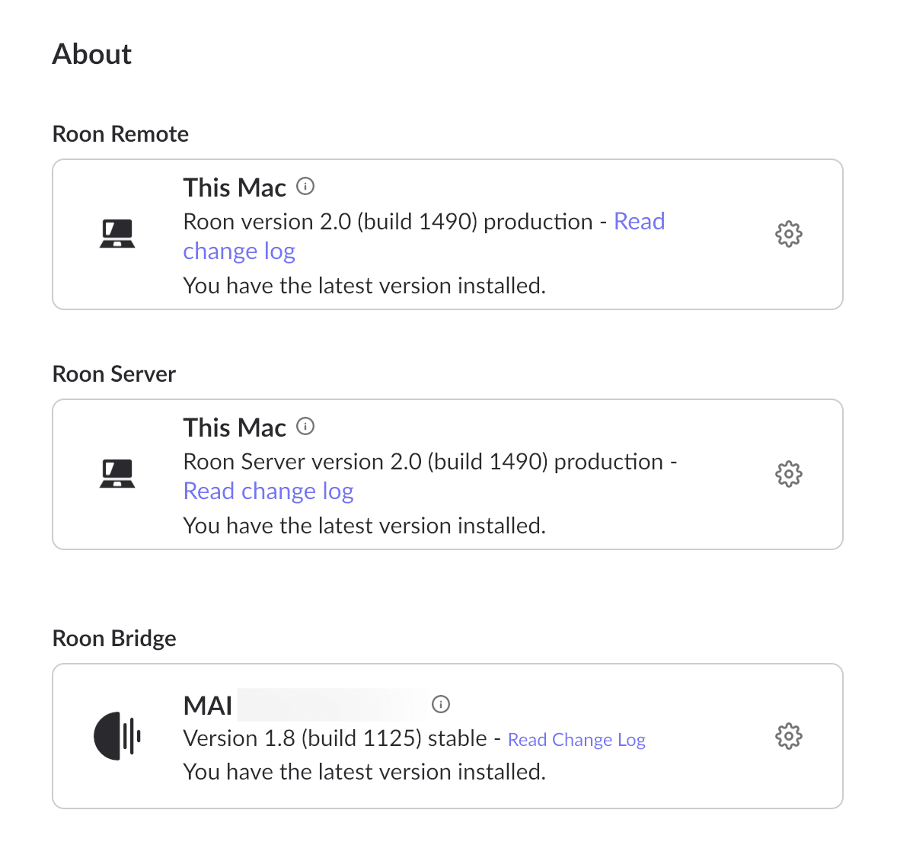Select the This Mac name under Roon Remote
The width and height of the screenshot is (897, 858).
click(234, 187)
